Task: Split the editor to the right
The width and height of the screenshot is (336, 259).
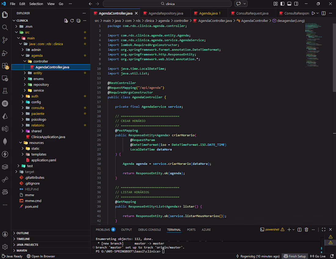Action: click(x=323, y=13)
